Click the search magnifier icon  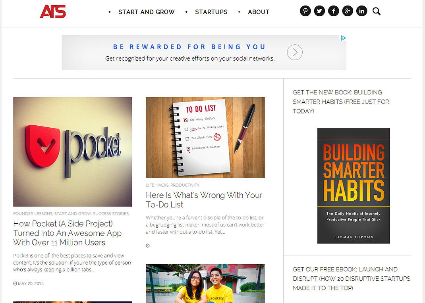coord(376,12)
